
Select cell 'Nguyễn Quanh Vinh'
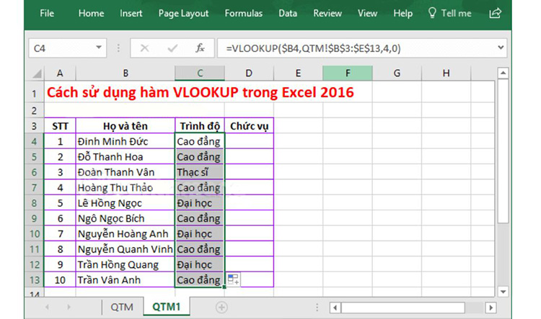[126, 249]
